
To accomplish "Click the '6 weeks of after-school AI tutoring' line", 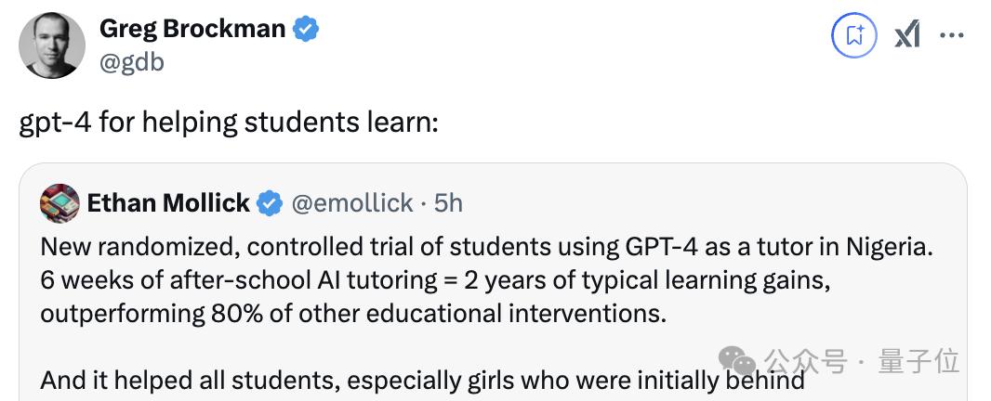I will pos(435,280).
